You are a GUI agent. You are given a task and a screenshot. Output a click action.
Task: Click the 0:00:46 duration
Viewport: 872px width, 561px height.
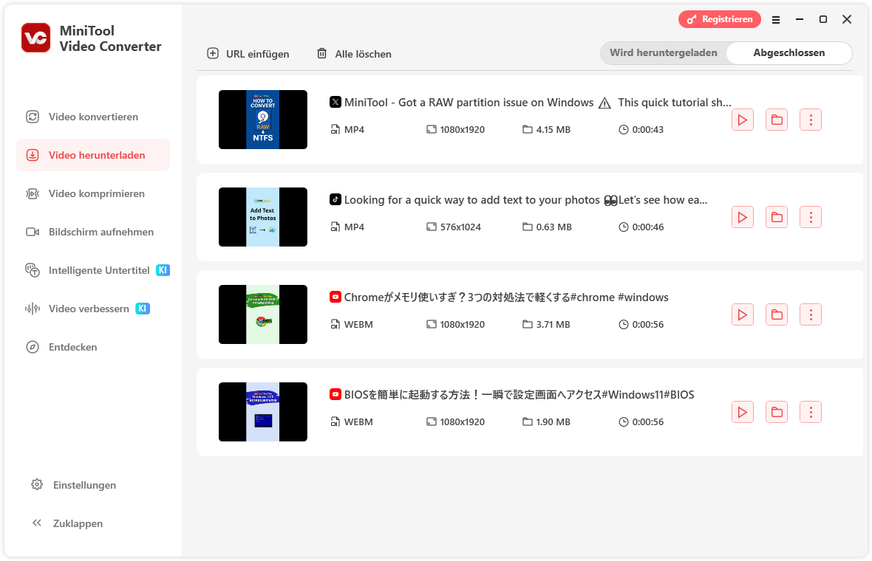(648, 227)
